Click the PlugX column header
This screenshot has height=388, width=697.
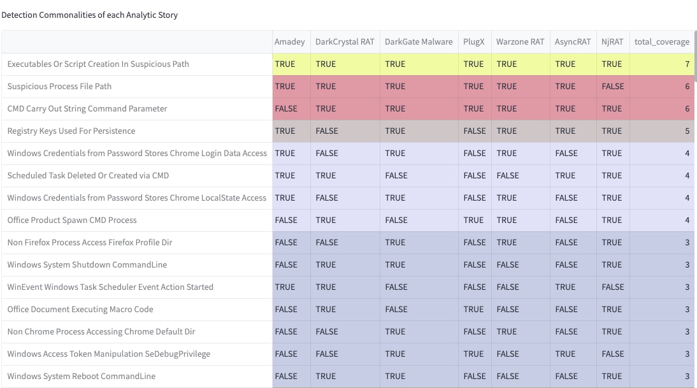474,42
